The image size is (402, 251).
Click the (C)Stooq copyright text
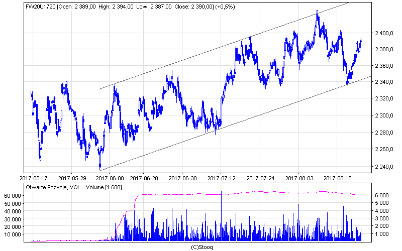[x=202, y=247]
